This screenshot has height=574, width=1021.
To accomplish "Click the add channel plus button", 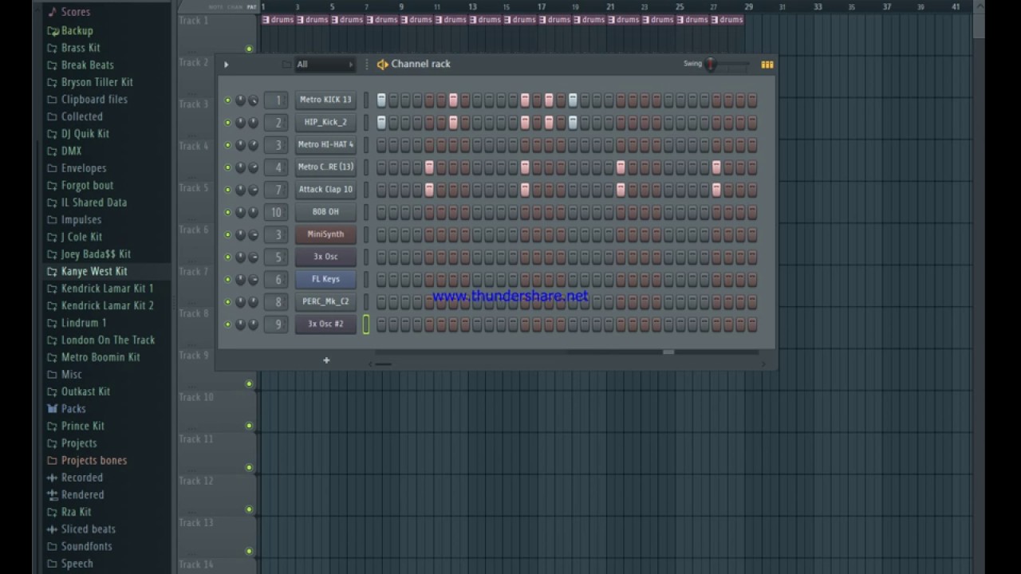I will click(326, 360).
